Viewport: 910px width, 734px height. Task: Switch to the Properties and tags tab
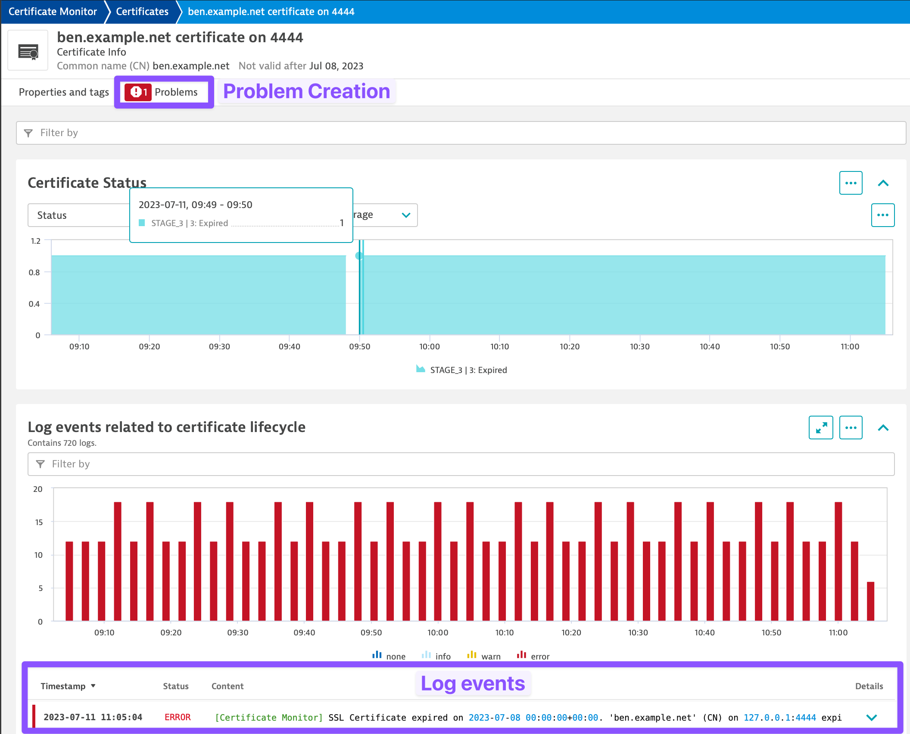(x=63, y=92)
